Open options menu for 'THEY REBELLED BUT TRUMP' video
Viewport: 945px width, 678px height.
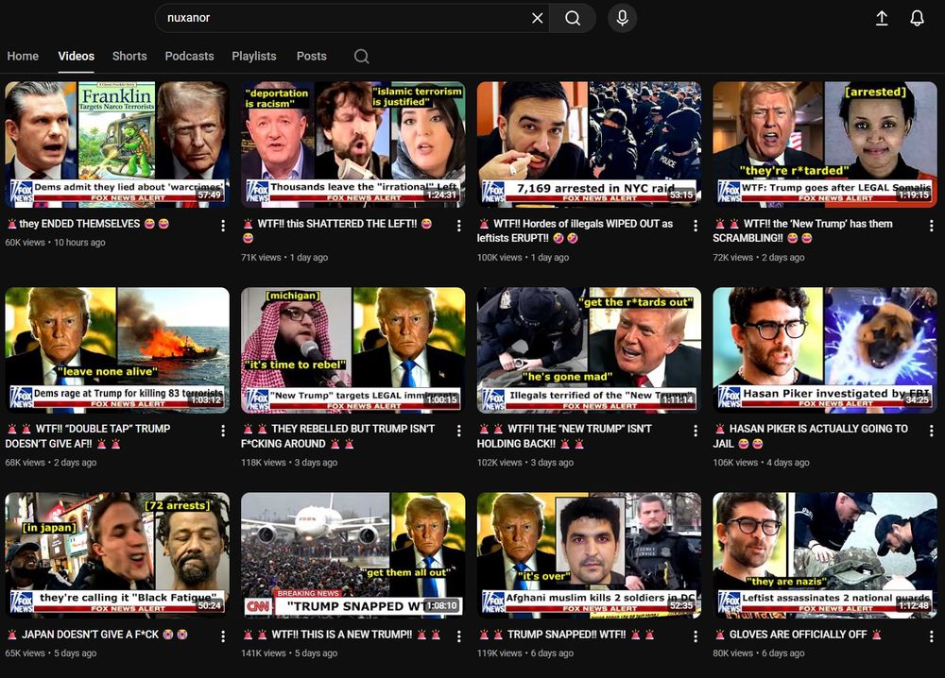pos(458,431)
